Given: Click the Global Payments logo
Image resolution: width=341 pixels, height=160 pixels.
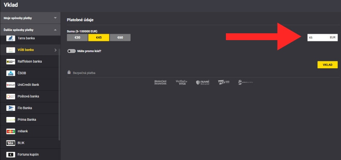Looking at the screenshot, I should click(x=246, y=82).
